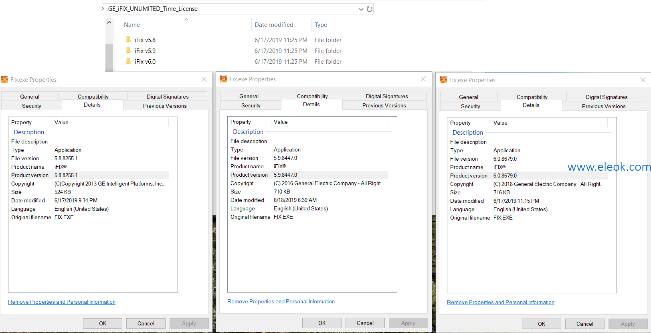
Task: Select the File version value 5.9.8447.0
Action: [x=285, y=158]
